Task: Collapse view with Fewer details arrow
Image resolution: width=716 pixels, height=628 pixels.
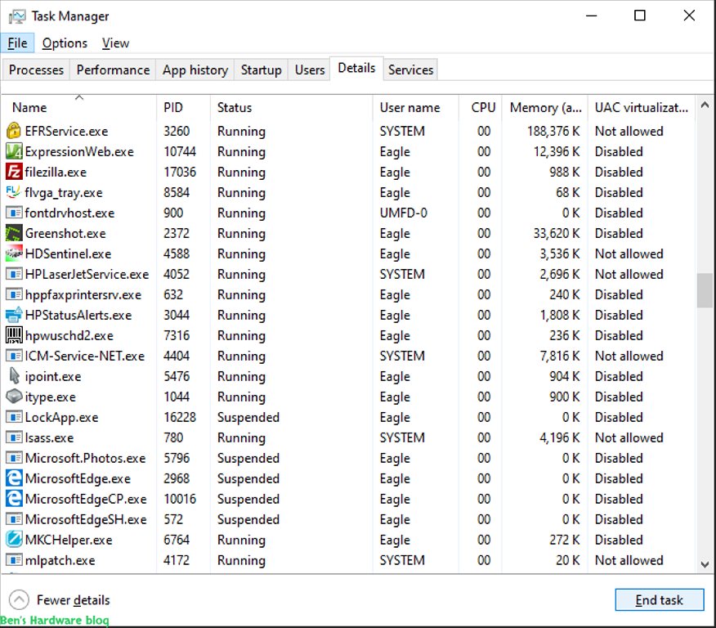Action: pos(19,600)
